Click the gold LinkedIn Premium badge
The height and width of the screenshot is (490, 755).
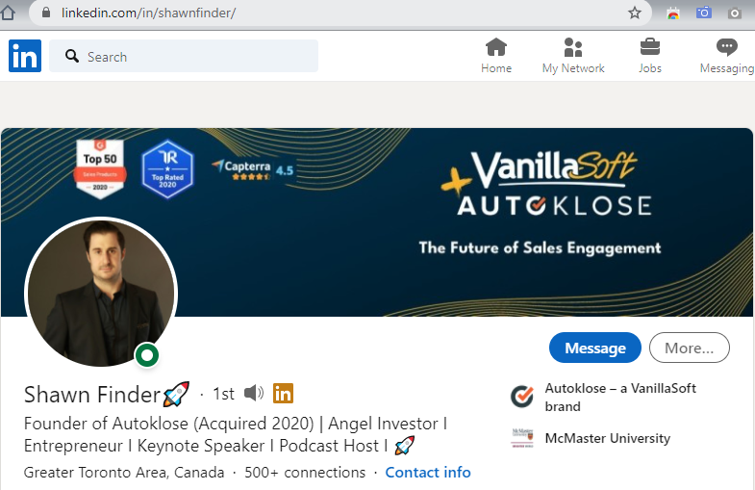click(x=283, y=393)
